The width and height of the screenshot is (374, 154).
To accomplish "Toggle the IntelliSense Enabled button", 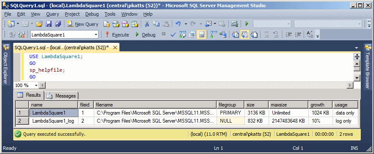I will (x=202, y=35).
